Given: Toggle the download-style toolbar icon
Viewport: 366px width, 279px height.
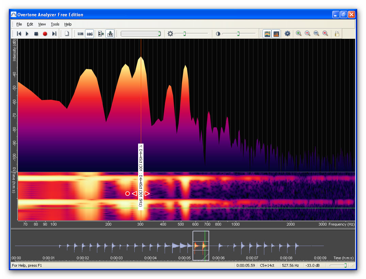Looking at the screenshot, I should pos(110,34).
